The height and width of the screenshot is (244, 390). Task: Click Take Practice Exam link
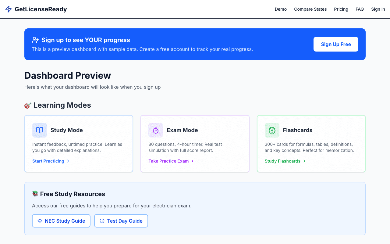(x=168, y=161)
